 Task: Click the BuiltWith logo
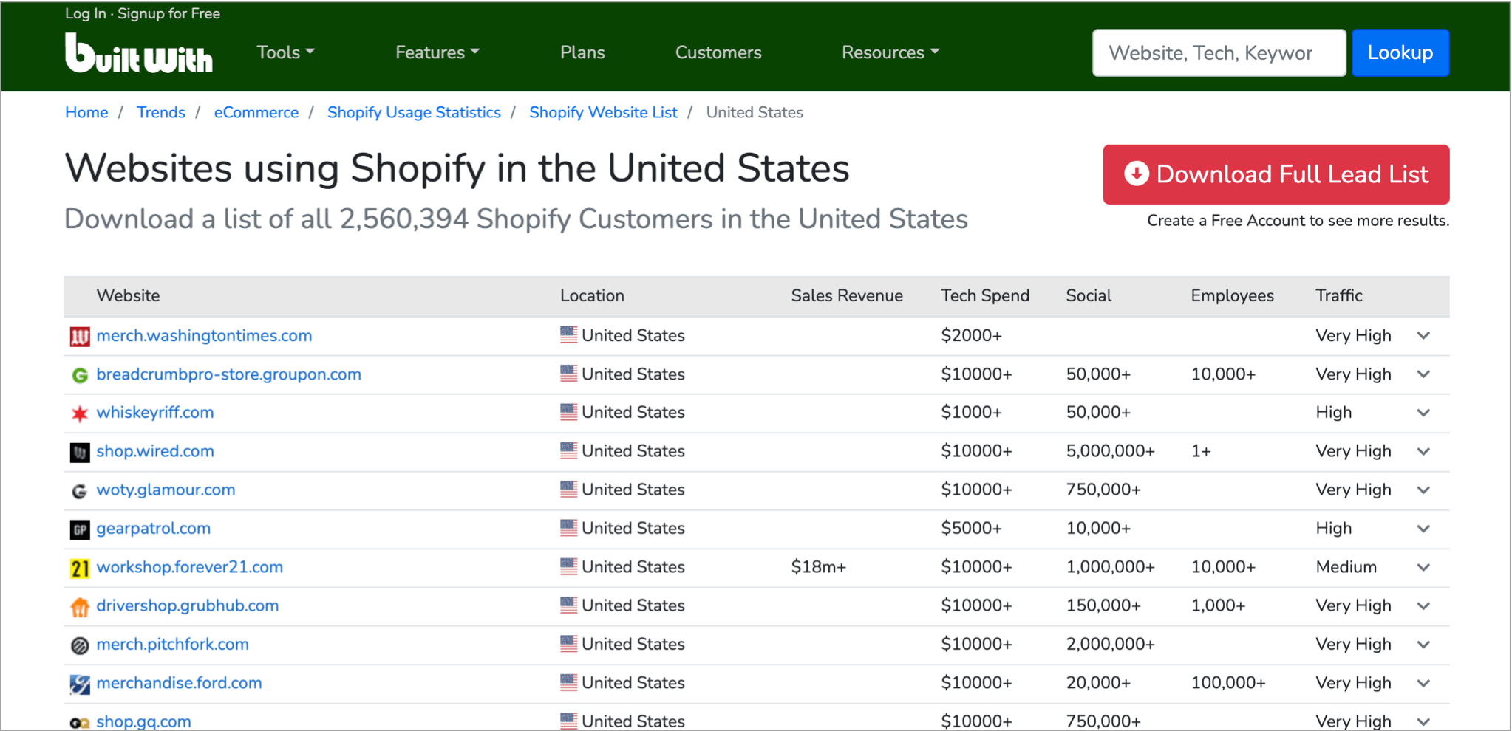click(x=139, y=53)
